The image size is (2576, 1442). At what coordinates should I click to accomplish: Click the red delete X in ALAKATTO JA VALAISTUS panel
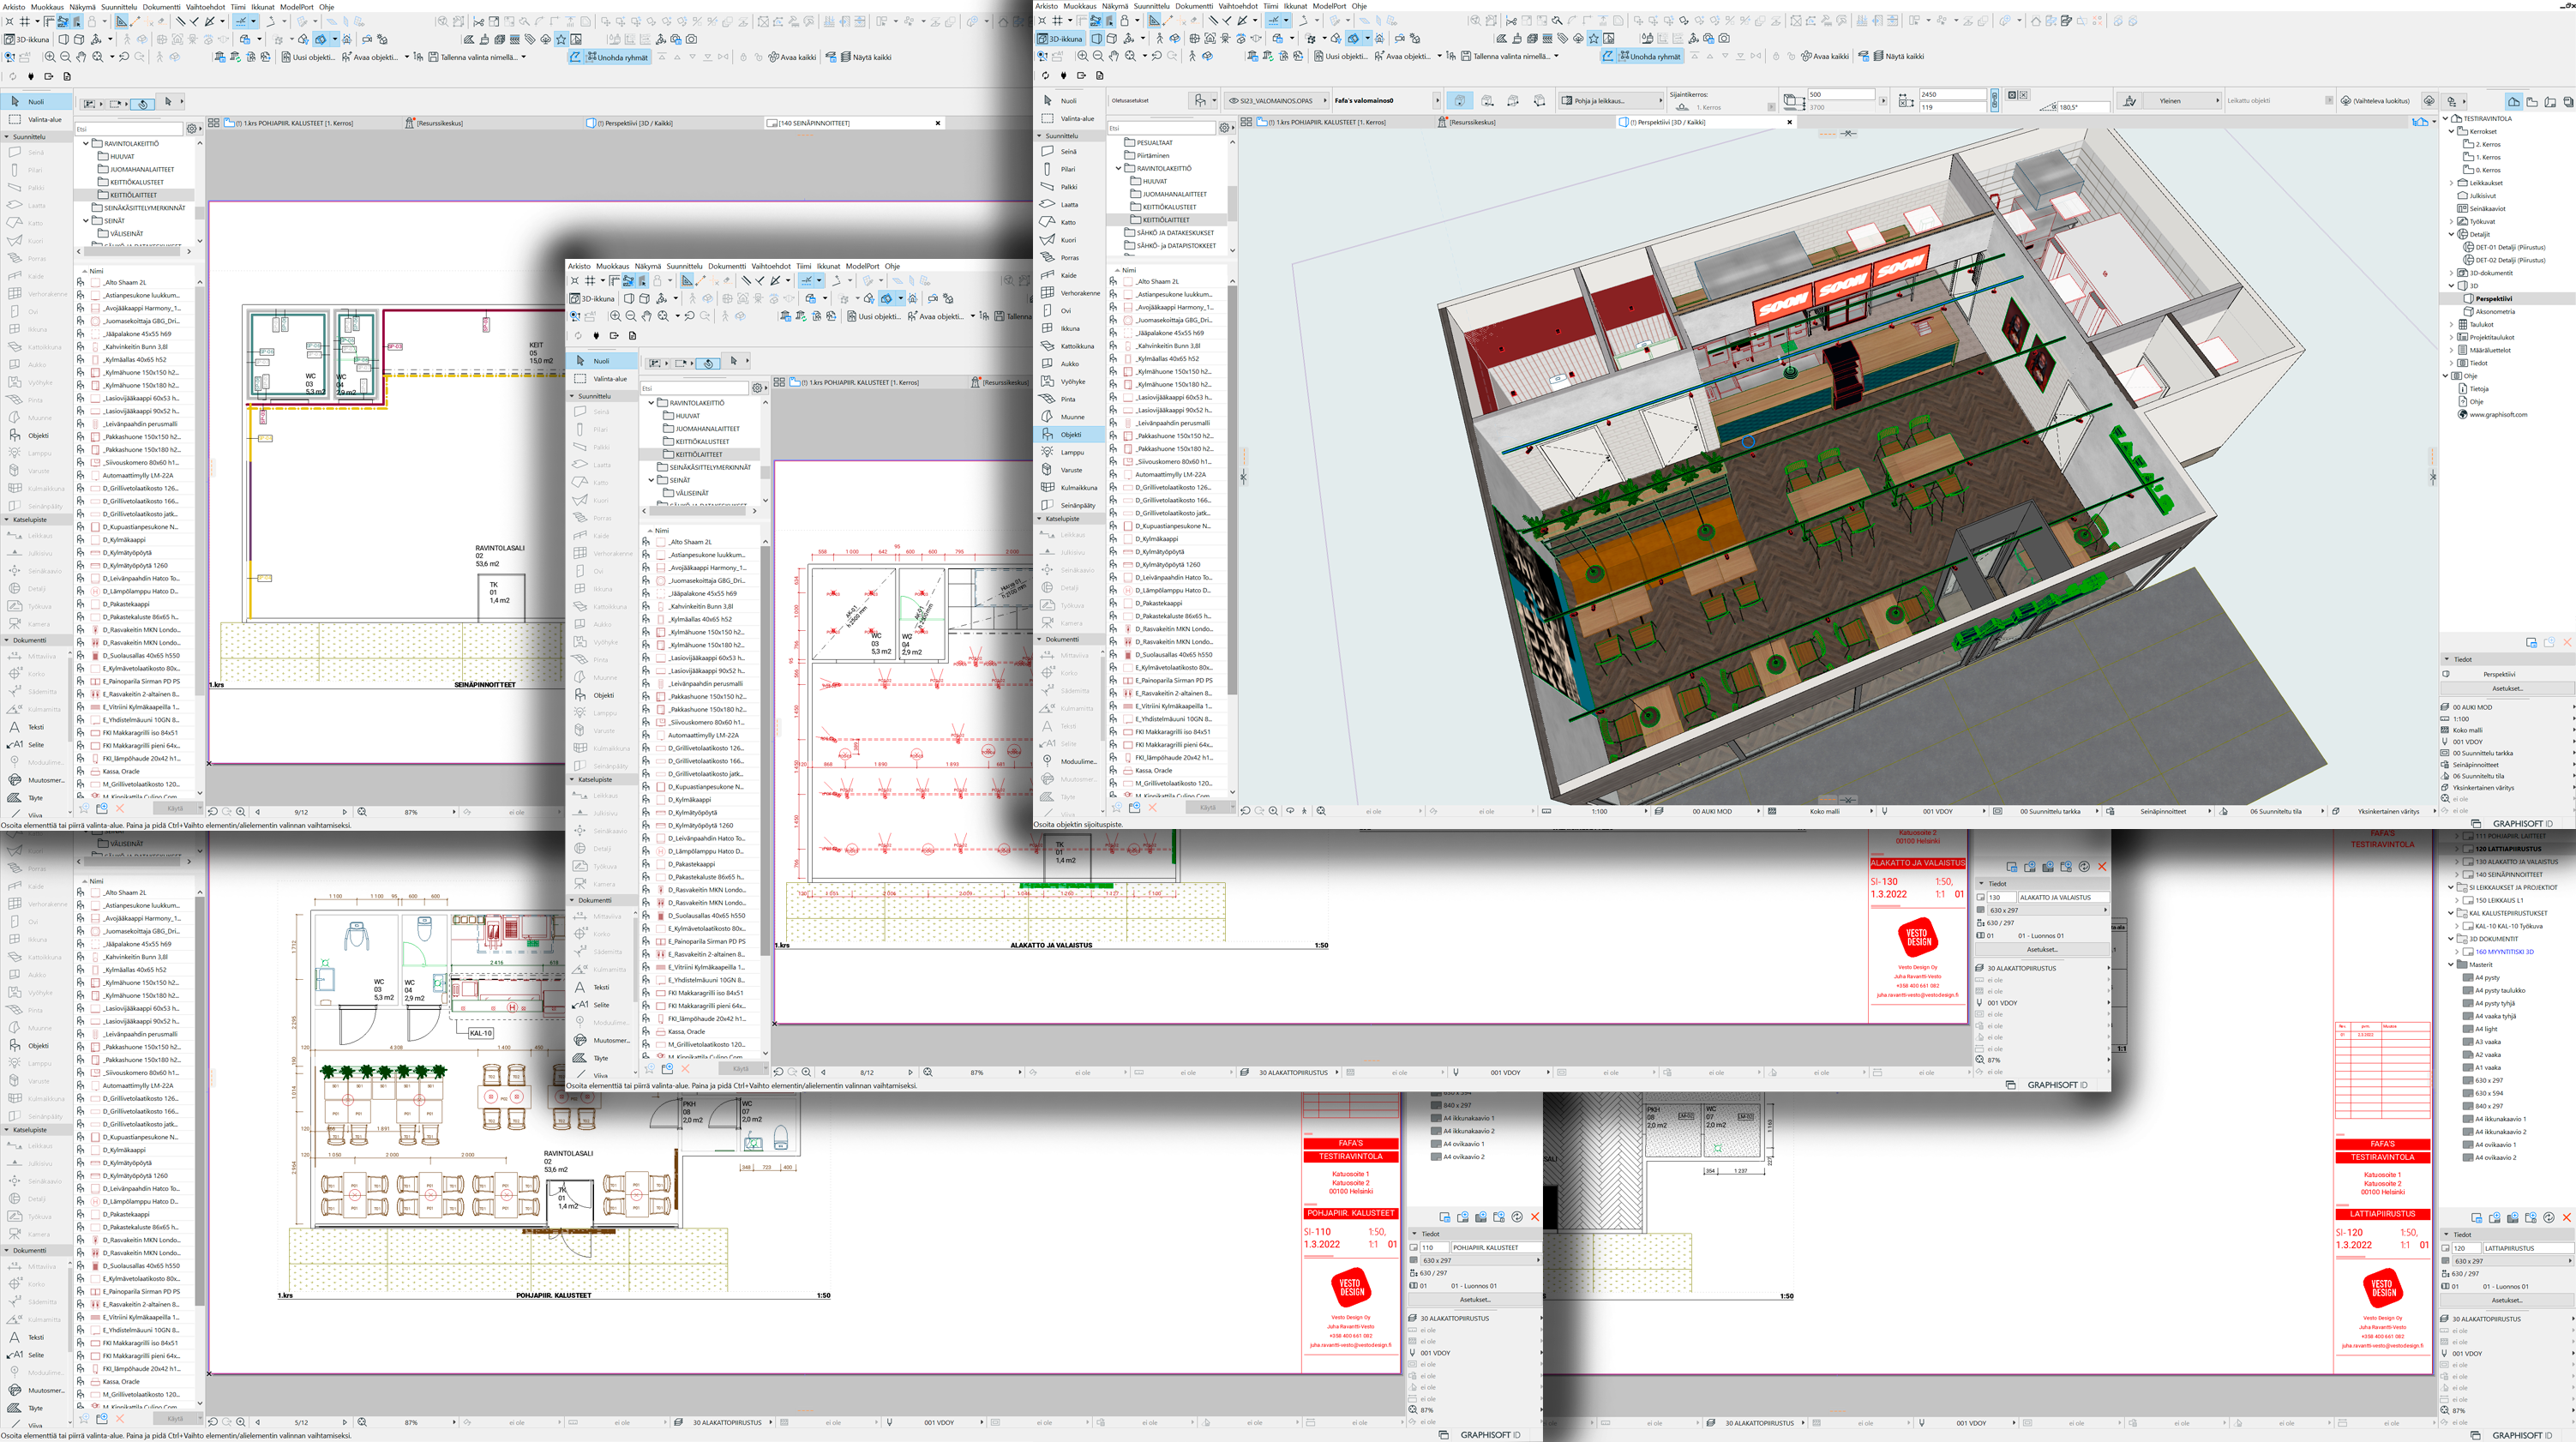coord(2102,867)
